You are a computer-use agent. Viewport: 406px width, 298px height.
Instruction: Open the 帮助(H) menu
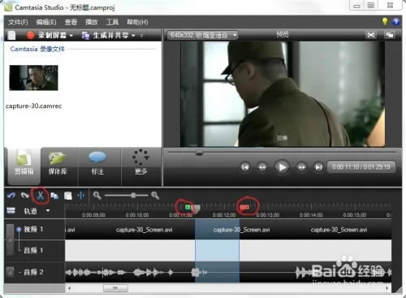click(137, 22)
